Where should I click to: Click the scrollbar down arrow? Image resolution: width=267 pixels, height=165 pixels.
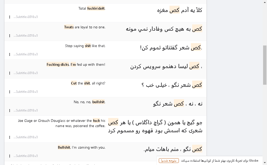tap(265, 163)
